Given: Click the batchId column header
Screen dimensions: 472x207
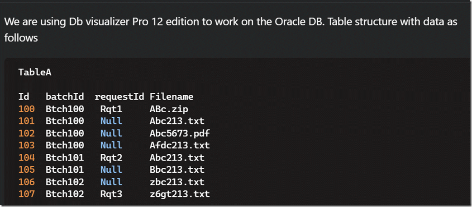Looking at the screenshot, I should 65,97.
